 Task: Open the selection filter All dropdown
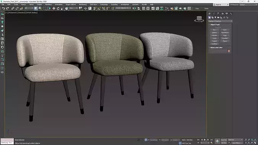coord(29,8)
